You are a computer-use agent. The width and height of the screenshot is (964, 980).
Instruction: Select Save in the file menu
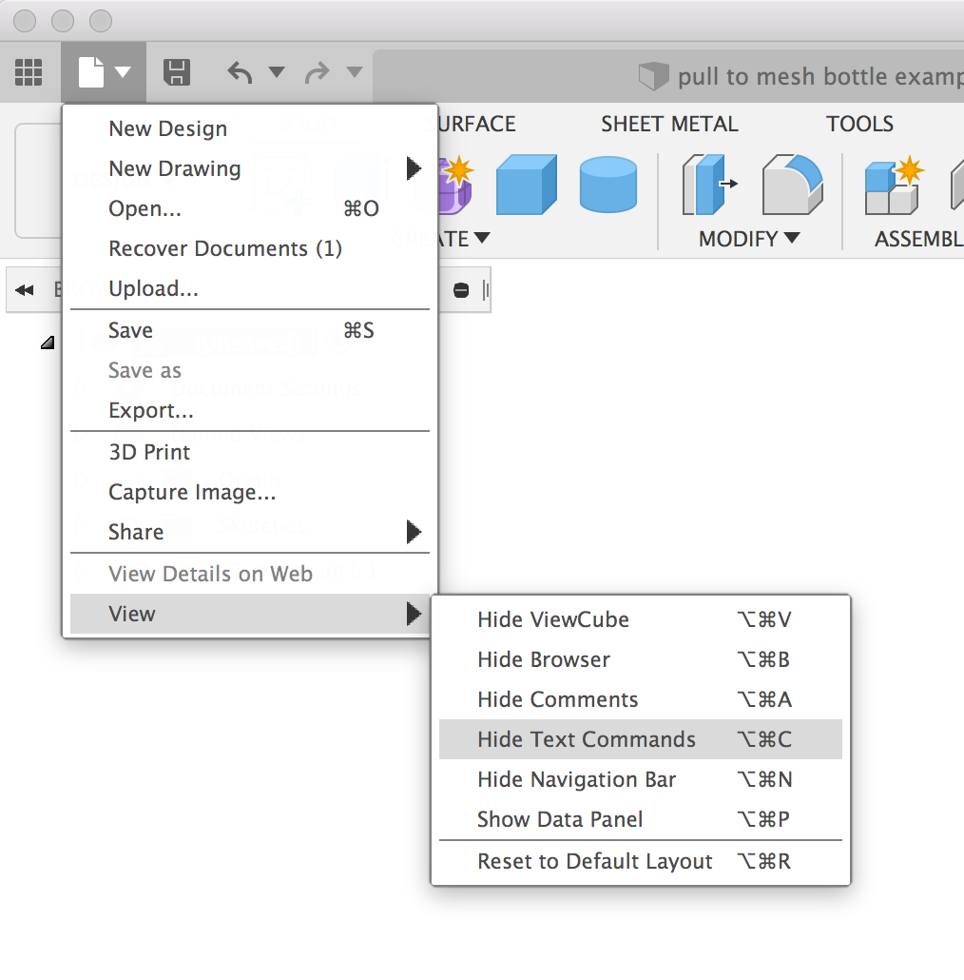pyautogui.click(x=250, y=330)
